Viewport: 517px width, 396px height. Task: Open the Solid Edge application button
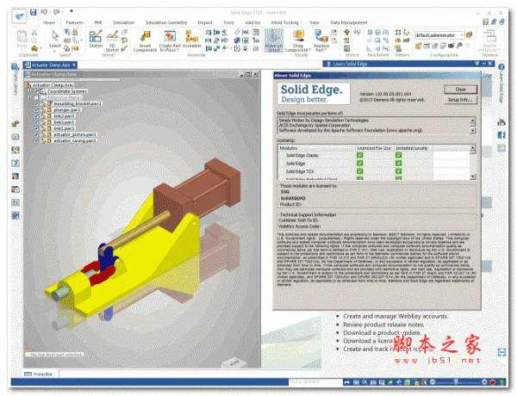[19, 15]
